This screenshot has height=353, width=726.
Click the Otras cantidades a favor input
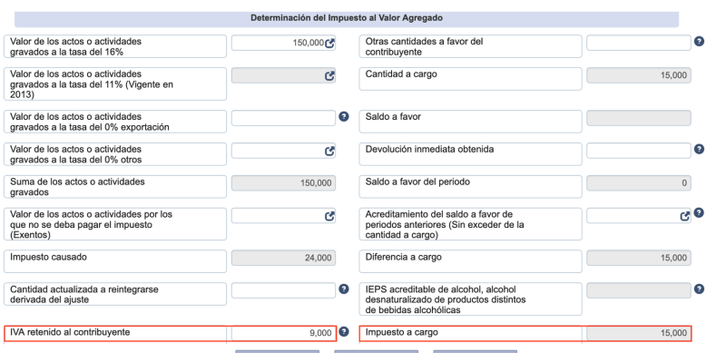click(639, 43)
